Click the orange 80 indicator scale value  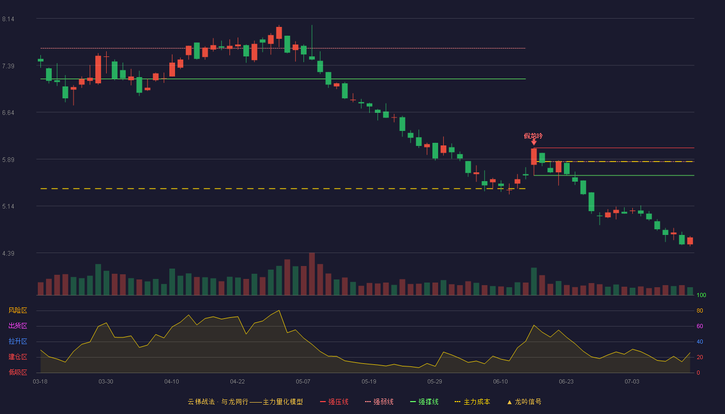(x=700, y=310)
